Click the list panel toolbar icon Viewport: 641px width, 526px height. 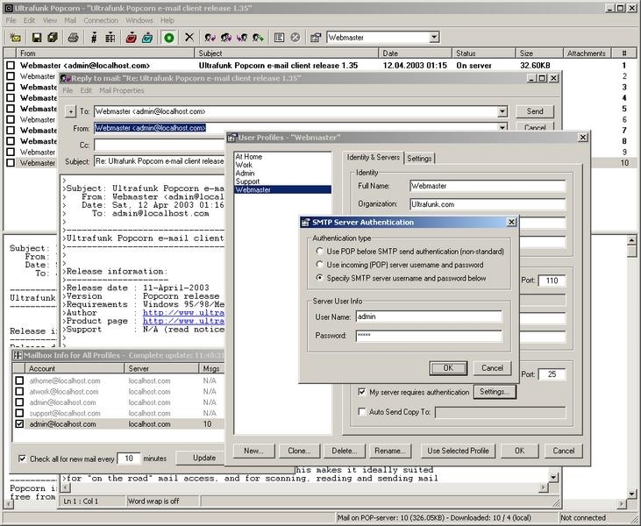279,38
